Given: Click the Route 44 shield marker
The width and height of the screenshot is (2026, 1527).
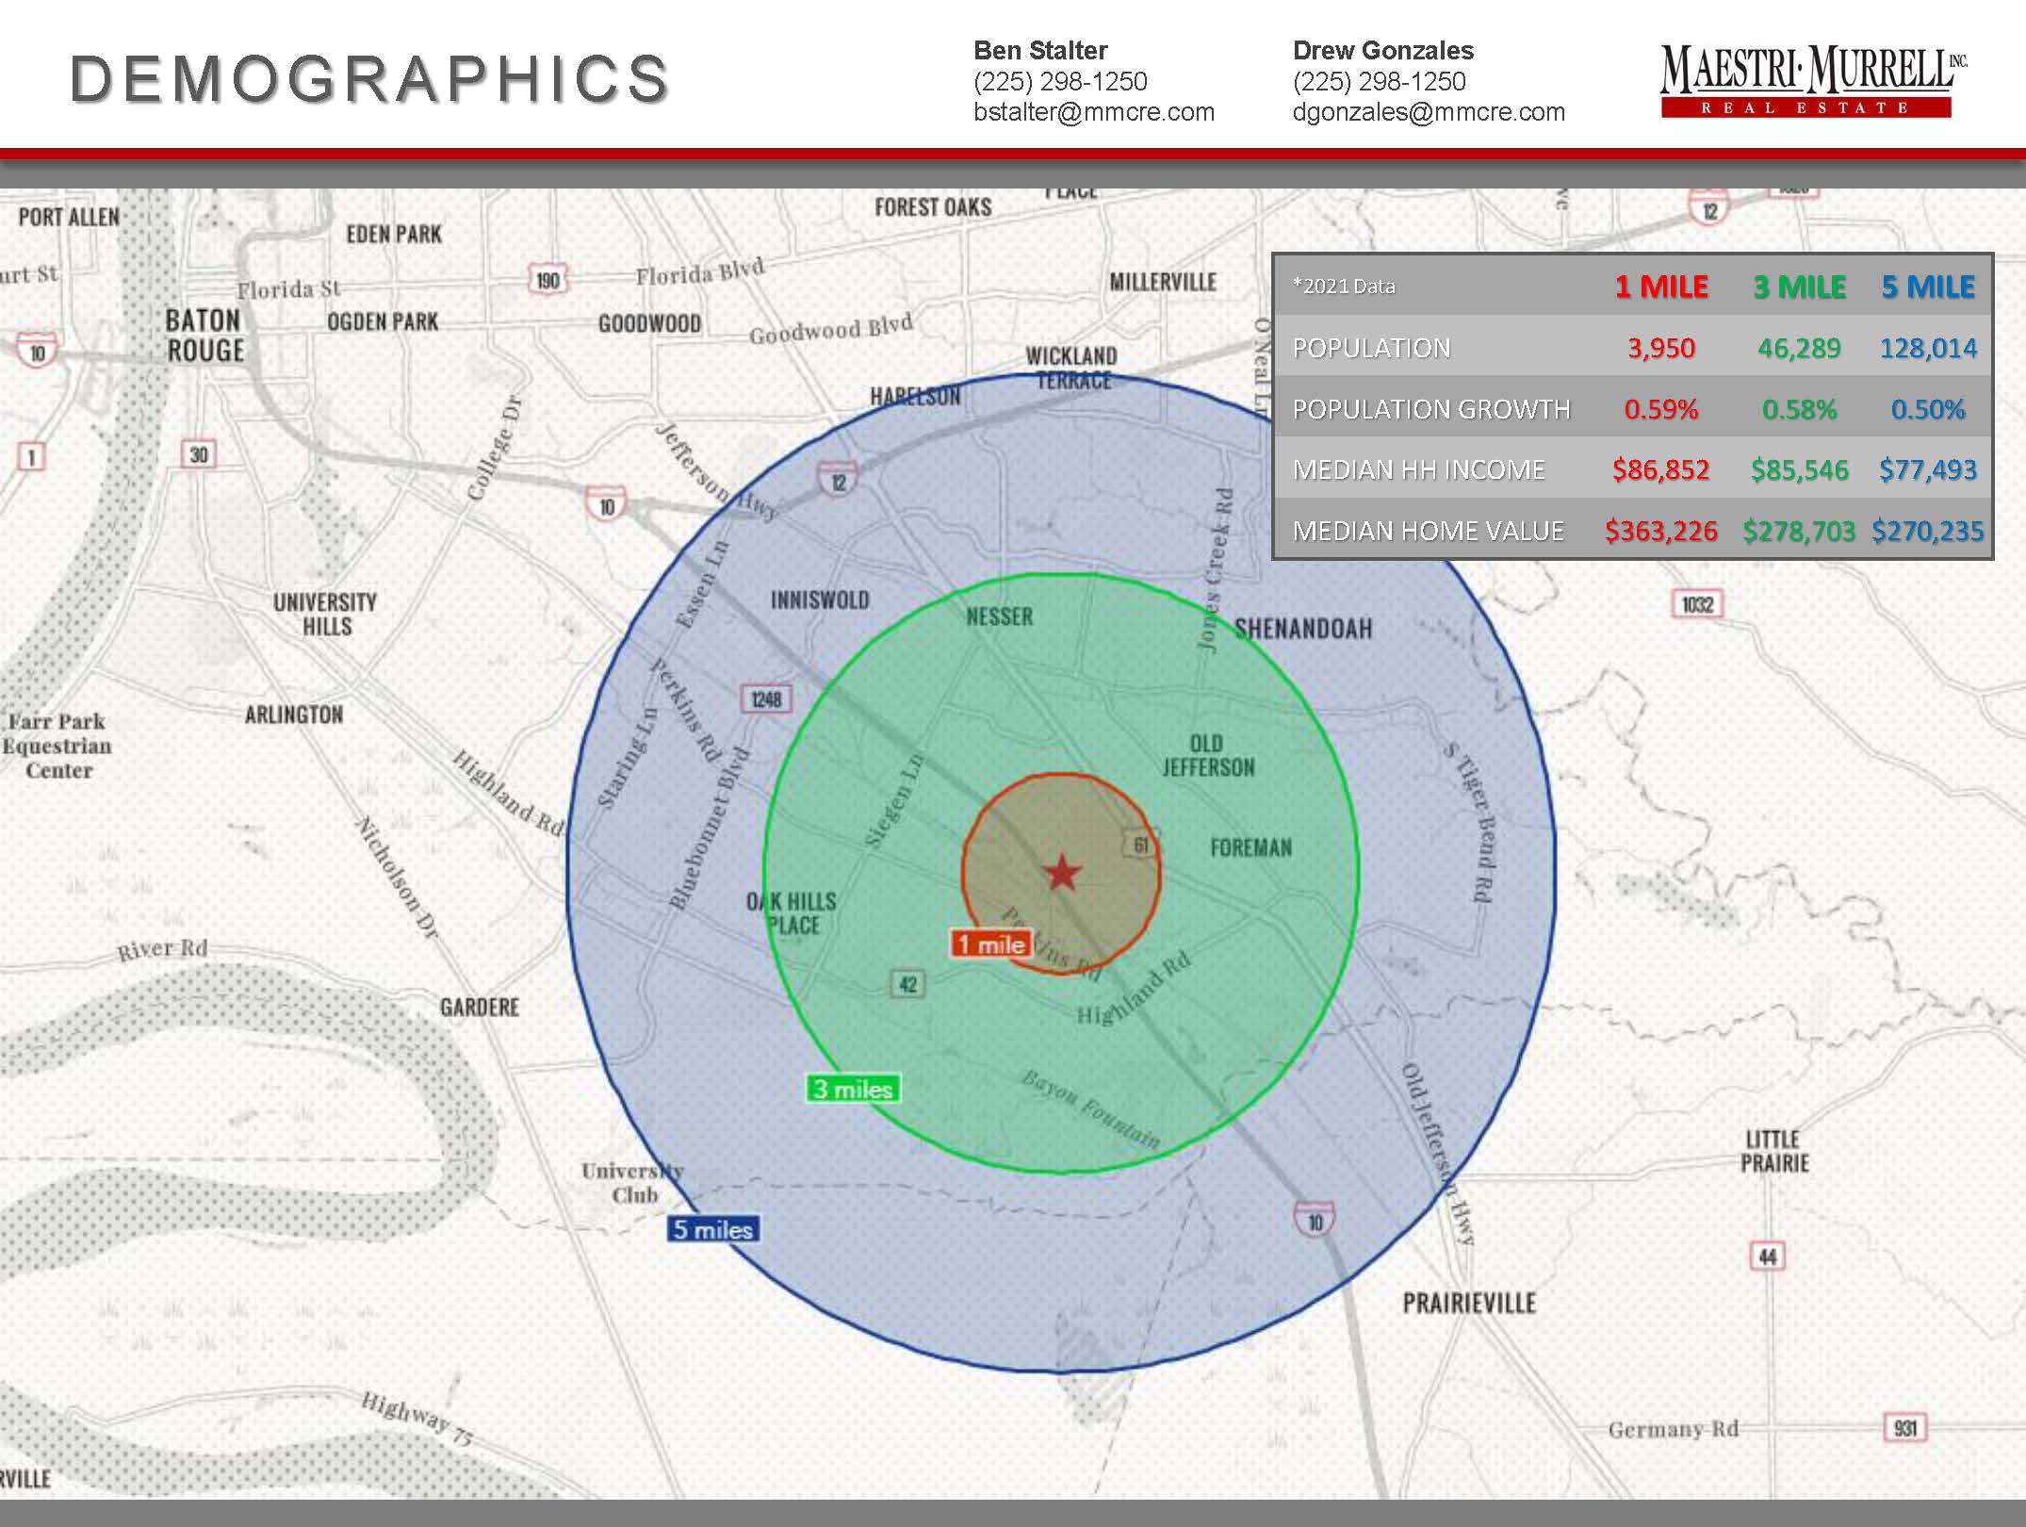Looking at the screenshot, I should (x=1768, y=1256).
